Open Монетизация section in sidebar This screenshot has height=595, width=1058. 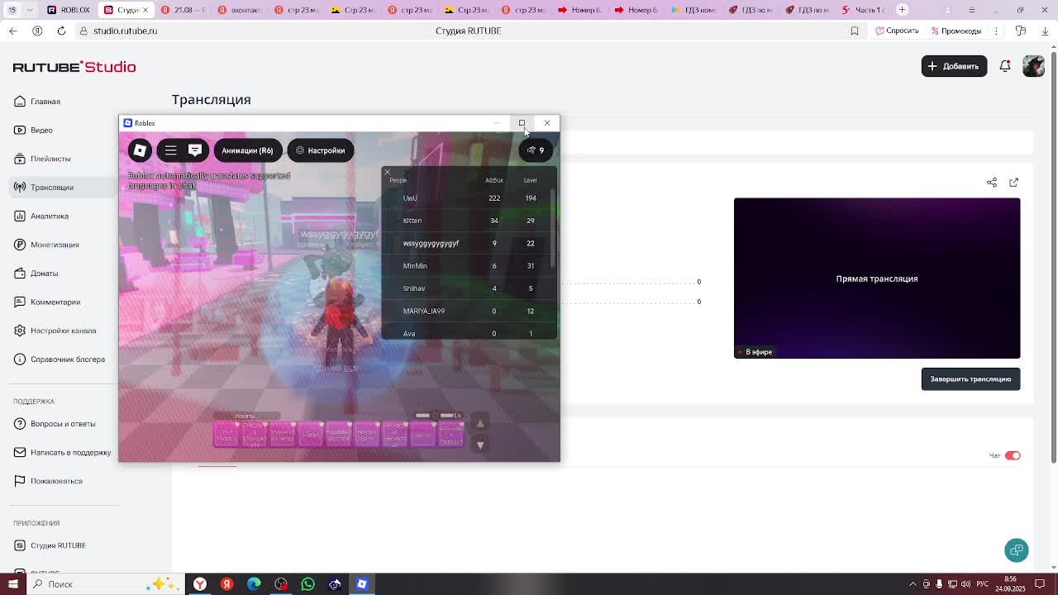pos(55,245)
